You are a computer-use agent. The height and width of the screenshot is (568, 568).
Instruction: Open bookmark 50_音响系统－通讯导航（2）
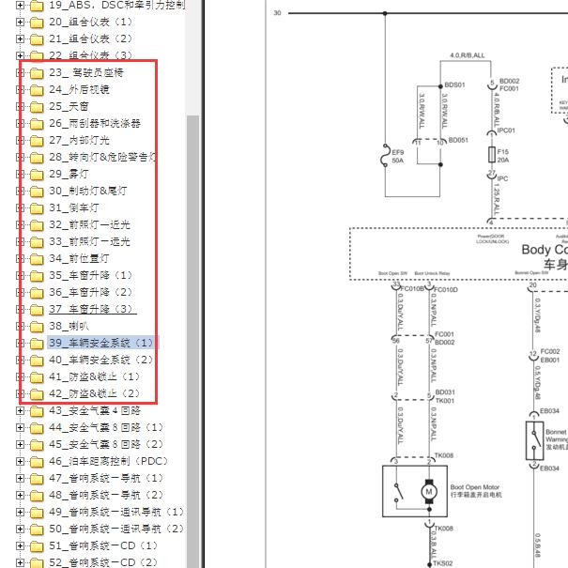pos(116,529)
